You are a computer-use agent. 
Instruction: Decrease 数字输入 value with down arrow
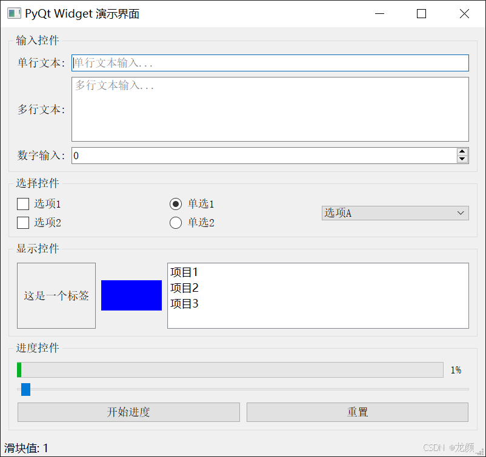(462, 159)
